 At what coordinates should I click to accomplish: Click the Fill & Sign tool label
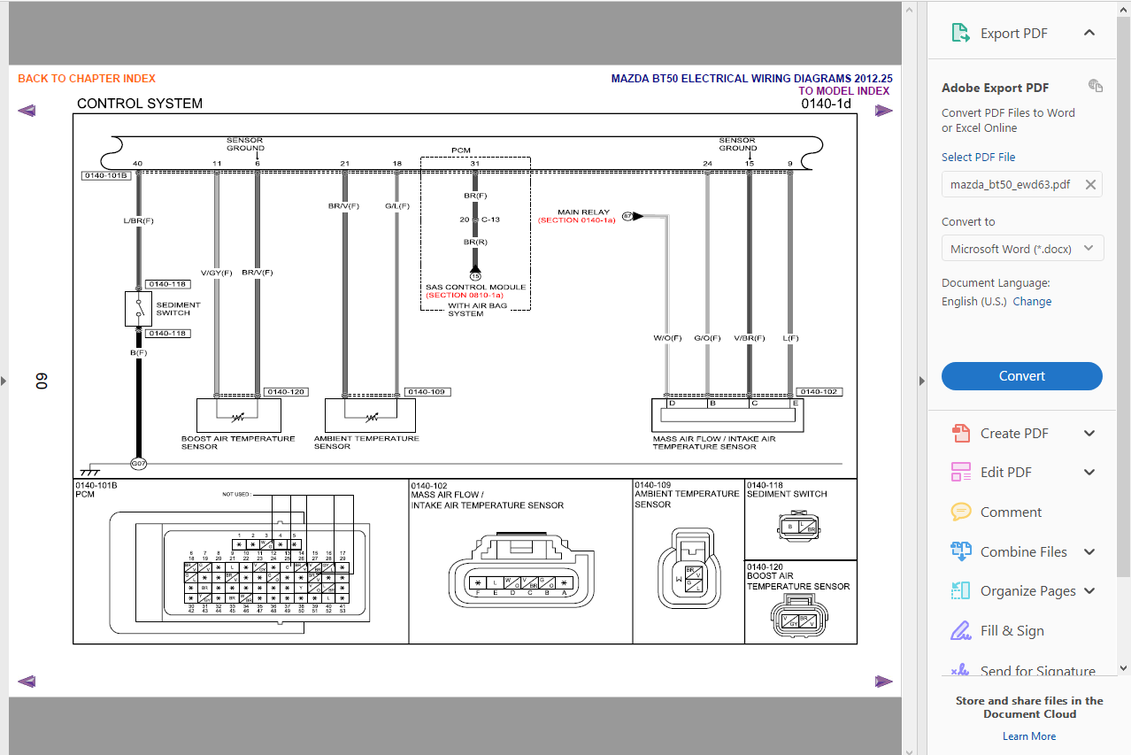coord(1012,631)
